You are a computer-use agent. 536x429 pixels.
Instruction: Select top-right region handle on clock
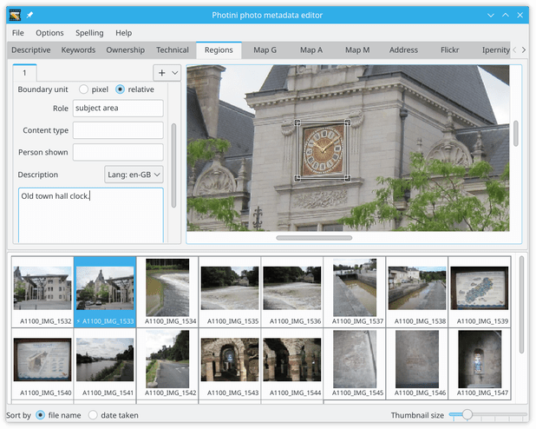pyautogui.click(x=348, y=122)
